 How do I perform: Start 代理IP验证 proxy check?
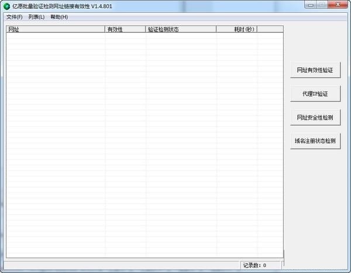315,94
